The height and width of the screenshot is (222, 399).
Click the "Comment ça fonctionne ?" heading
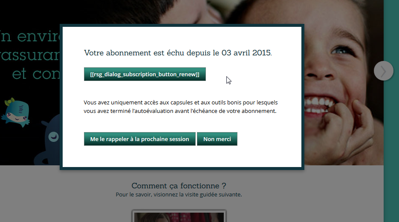pos(179,186)
